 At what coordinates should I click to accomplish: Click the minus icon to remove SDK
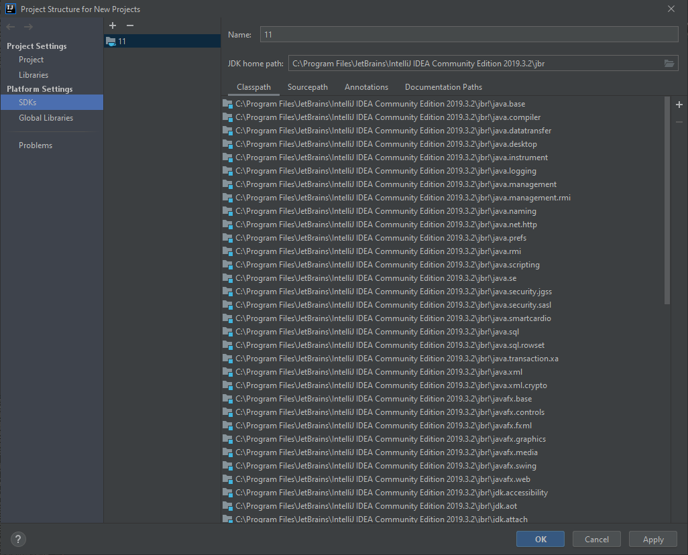(x=130, y=25)
